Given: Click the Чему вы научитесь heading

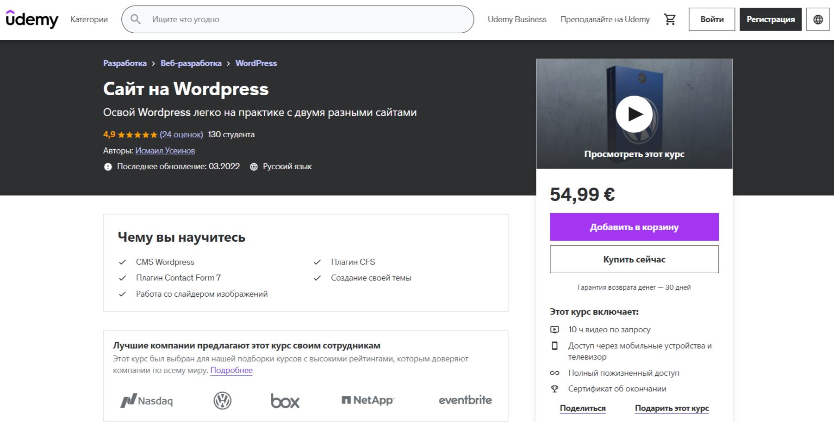Looking at the screenshot, I should 181,237.
